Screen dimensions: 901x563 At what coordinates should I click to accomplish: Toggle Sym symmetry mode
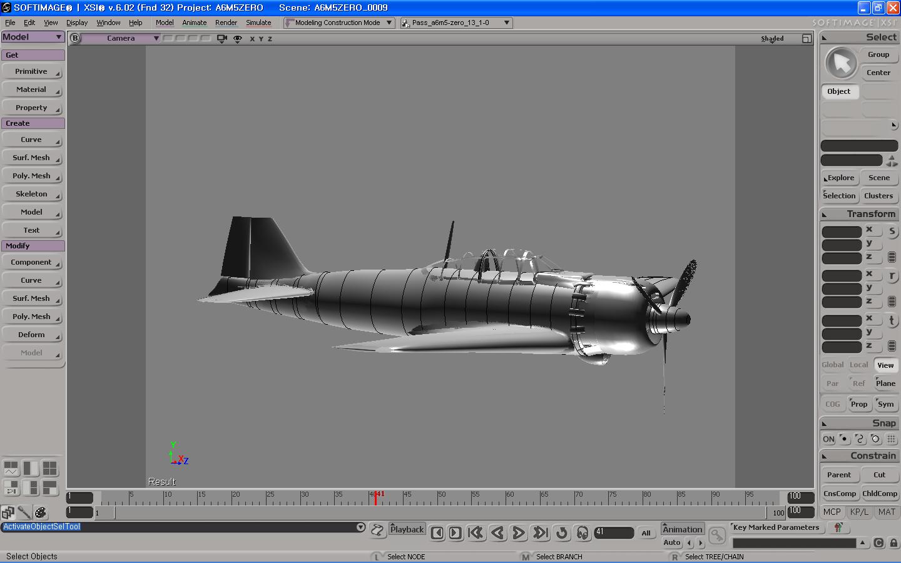885,404
